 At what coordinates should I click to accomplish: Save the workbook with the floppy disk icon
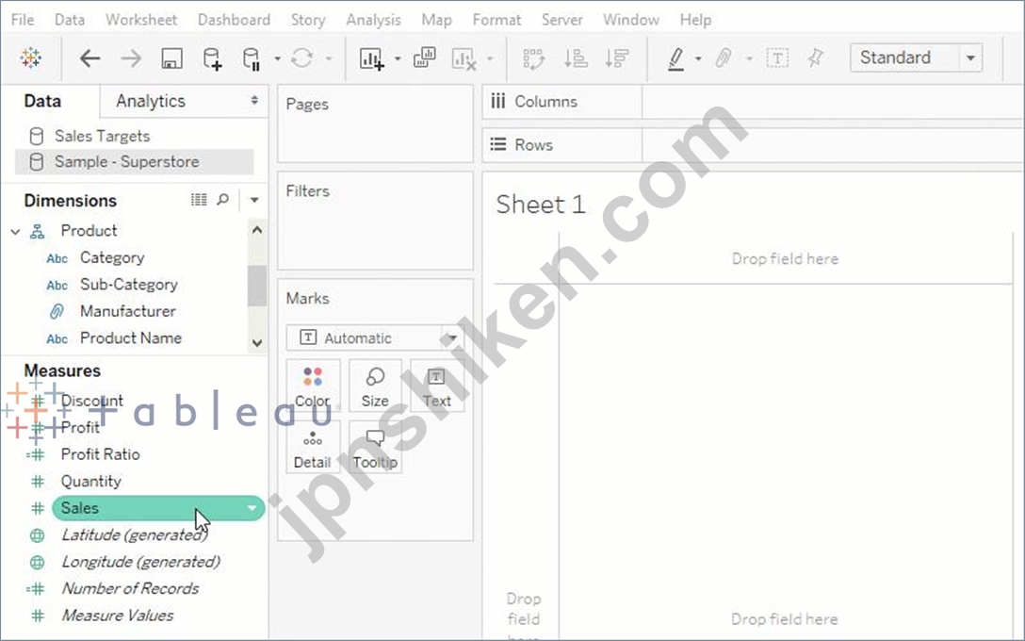tap(171, 58)
